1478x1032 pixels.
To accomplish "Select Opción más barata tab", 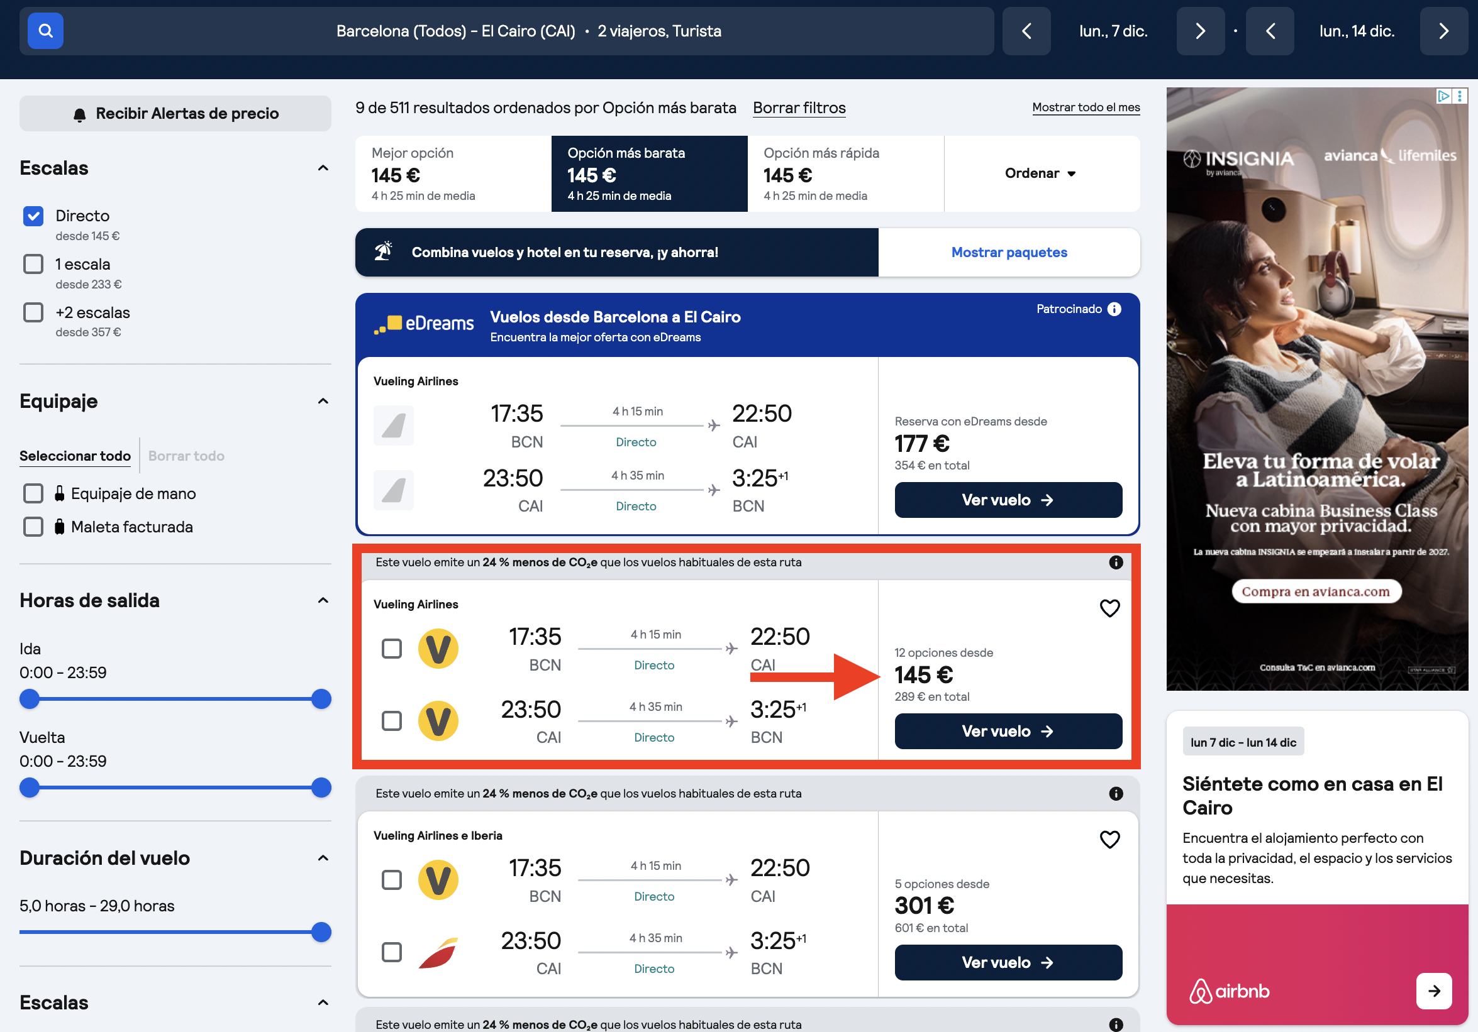I will pyautogui.click(x=650, y=173).
